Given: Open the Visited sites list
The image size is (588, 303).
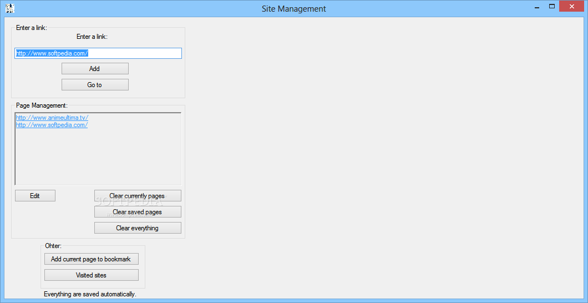Looking at the screenshot, I should (x=92, y=275).
